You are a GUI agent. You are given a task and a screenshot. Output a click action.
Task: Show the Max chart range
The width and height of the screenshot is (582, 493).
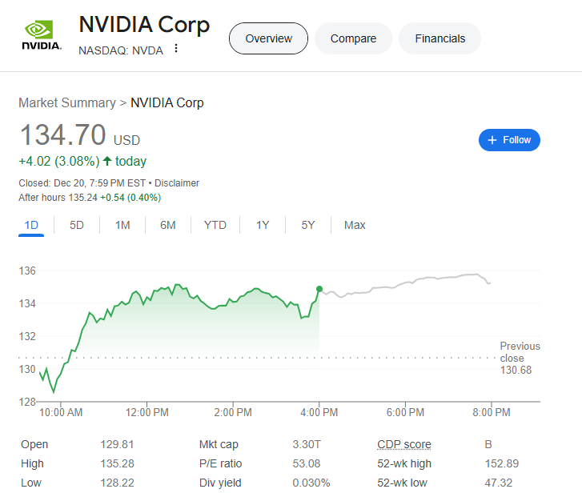(x=355, y=225)
